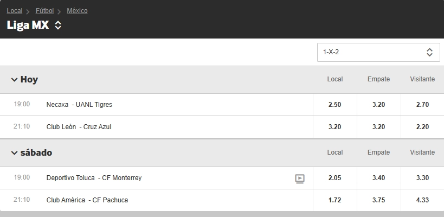Screen dimensions: 444x217
Task: Navigate to the México breadcrumb
Action: [77, 11]
